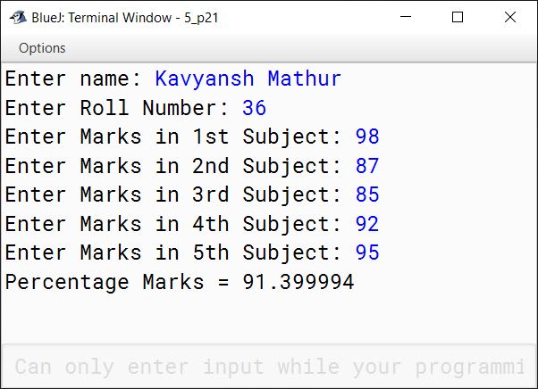Click the 'Percentage Marks =' output label
The height and width of the screenshot is (389, 538).
click(x=117, y=283)
